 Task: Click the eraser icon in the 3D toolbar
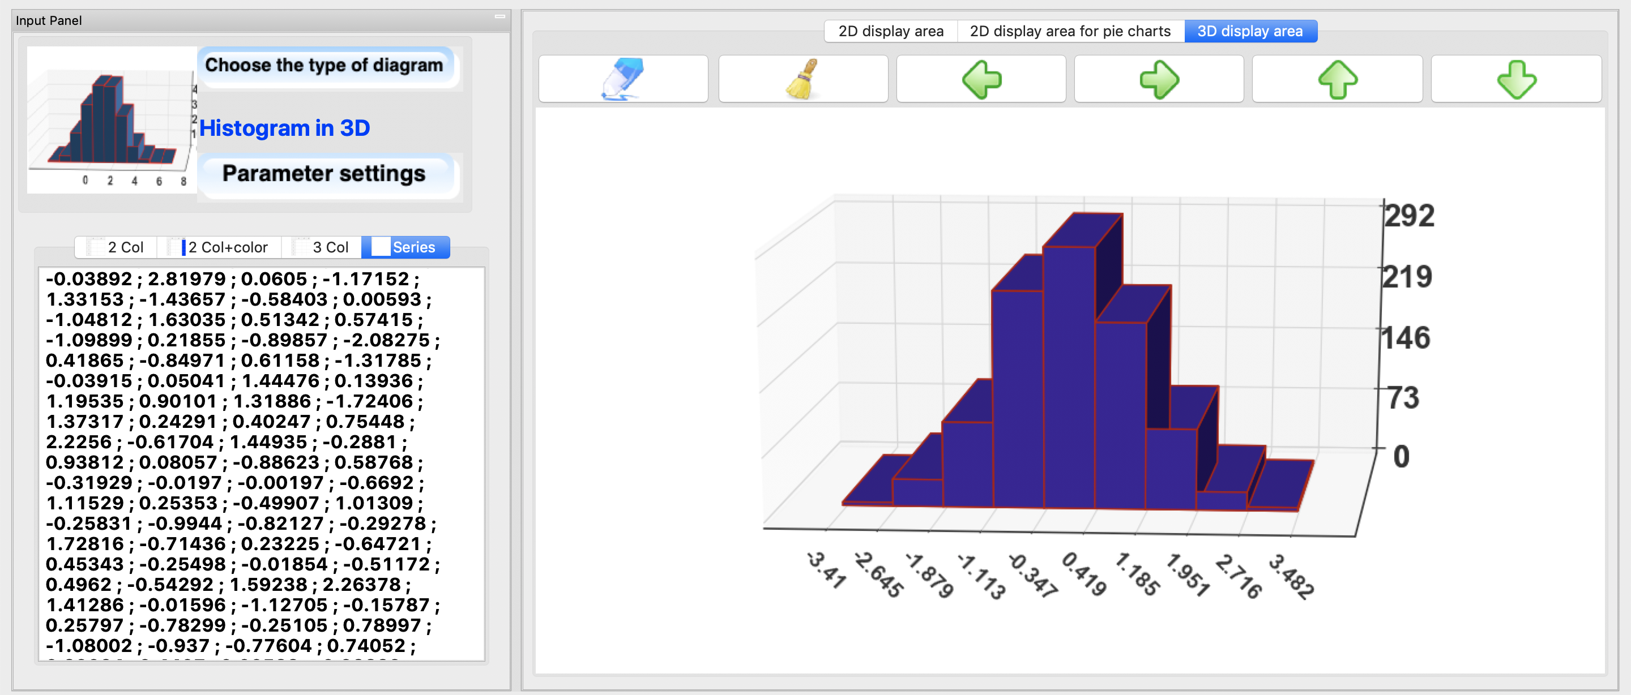[x=623, y=79]
